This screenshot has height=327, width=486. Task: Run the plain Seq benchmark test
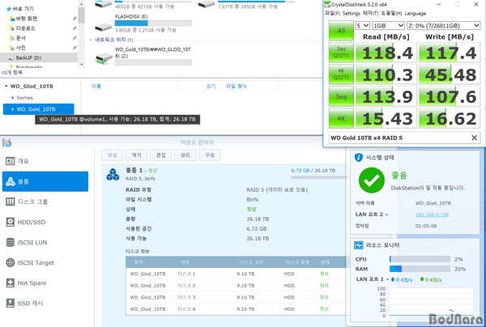coord(341,96)
